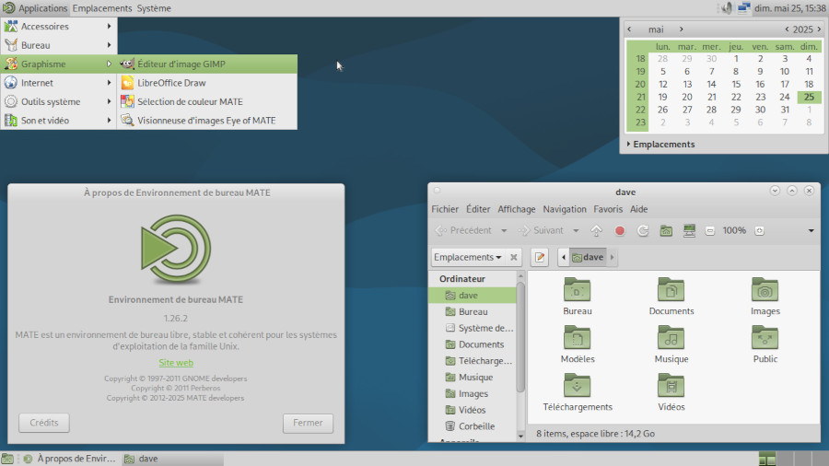
Task: Open the Précédent history dropdown arrow
Action: [x=504, y=230]
